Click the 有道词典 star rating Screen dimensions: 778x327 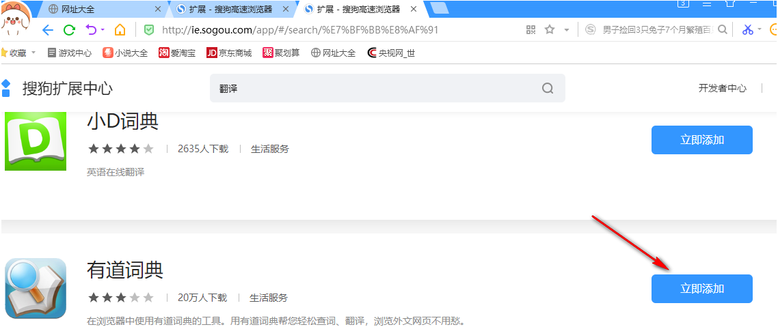121,298
